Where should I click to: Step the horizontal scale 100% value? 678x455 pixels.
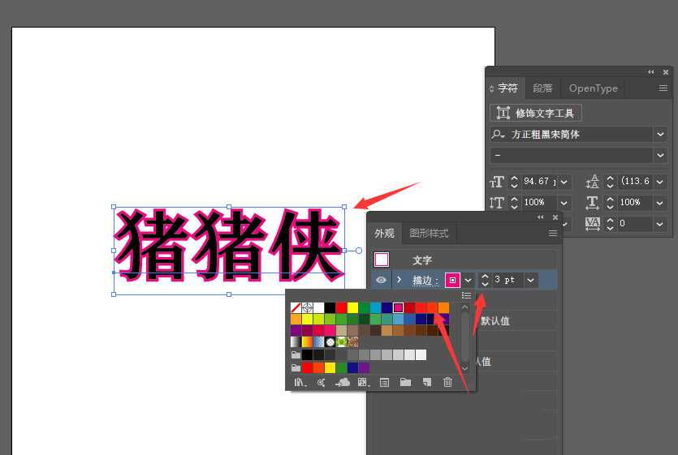point(610,202)
